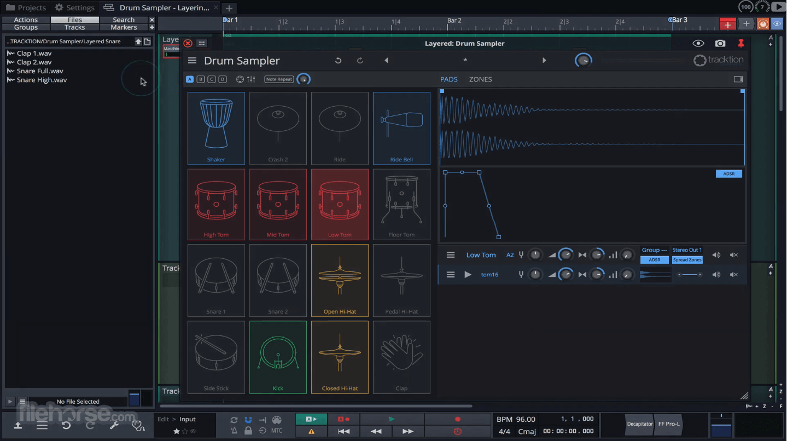This screenshot has width=787, height=441.
Task: Open the Settings tab
Action: 75,8
